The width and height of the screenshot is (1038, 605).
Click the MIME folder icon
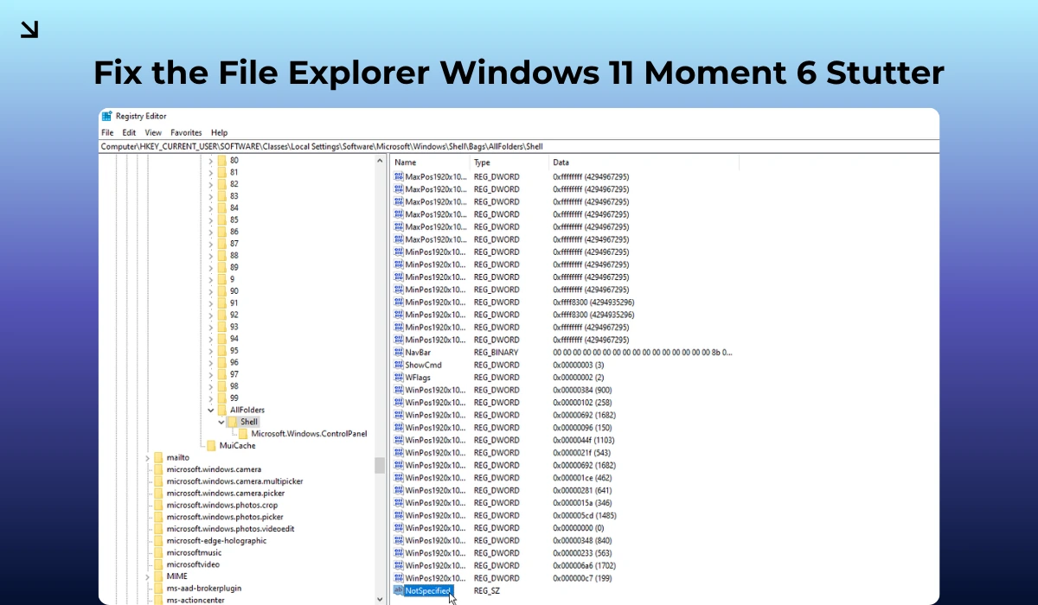coord(158,576)
